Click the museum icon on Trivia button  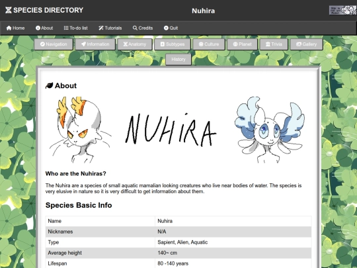pos(268,44)
